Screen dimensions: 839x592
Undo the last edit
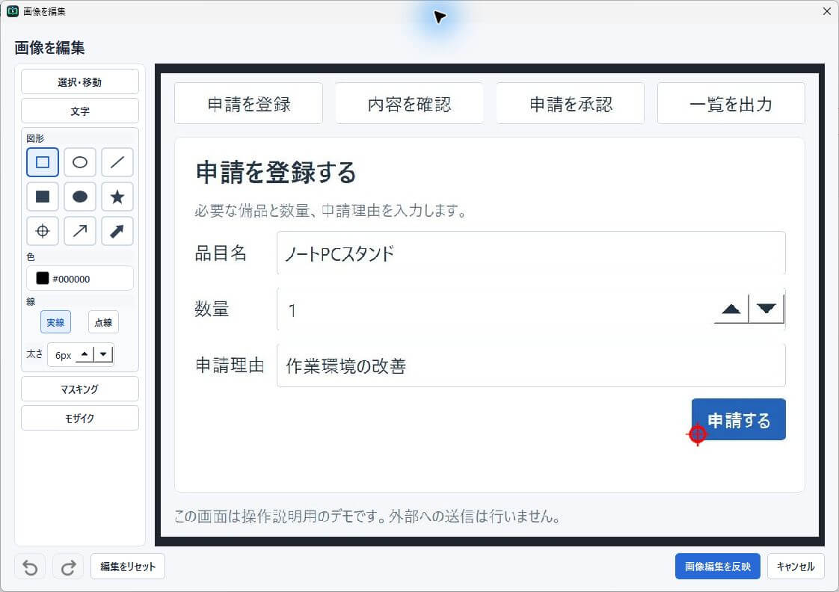pos(30,567)
